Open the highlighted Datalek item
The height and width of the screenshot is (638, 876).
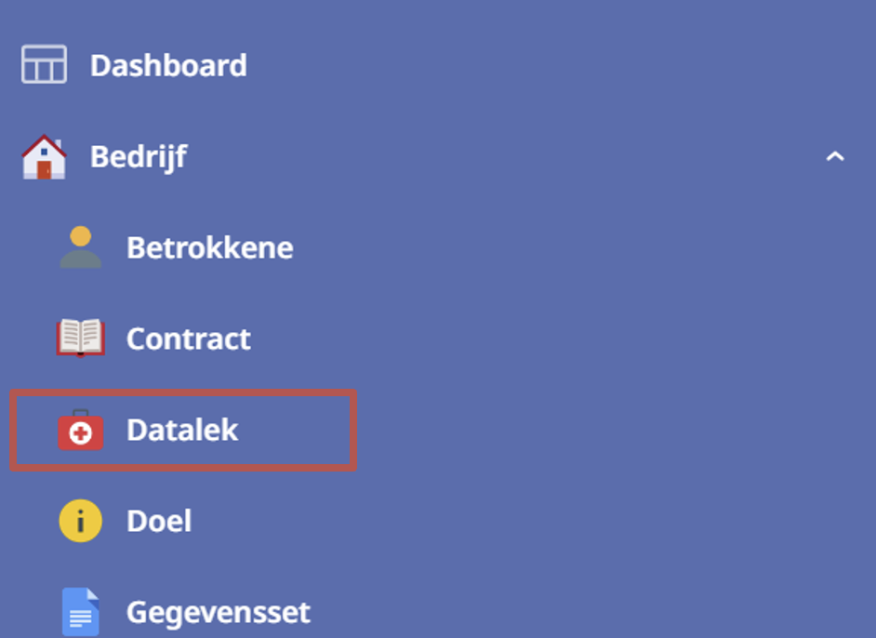tap(183, 430)
